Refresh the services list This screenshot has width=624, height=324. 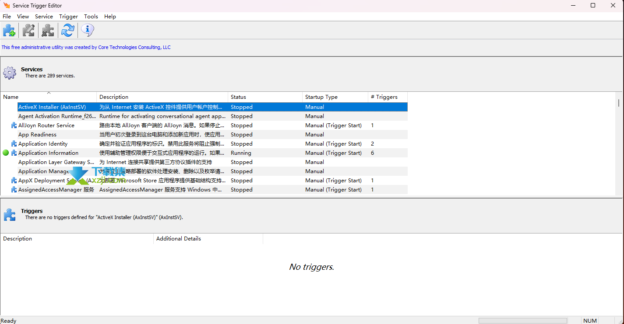(67, 31)
